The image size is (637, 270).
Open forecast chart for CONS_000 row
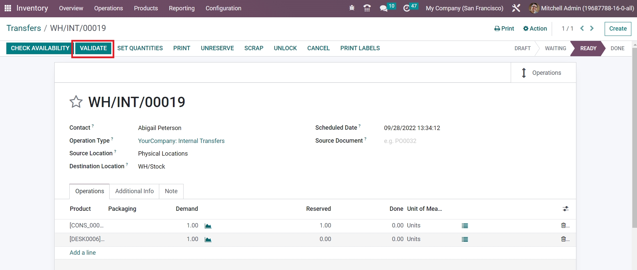point(208,226)
